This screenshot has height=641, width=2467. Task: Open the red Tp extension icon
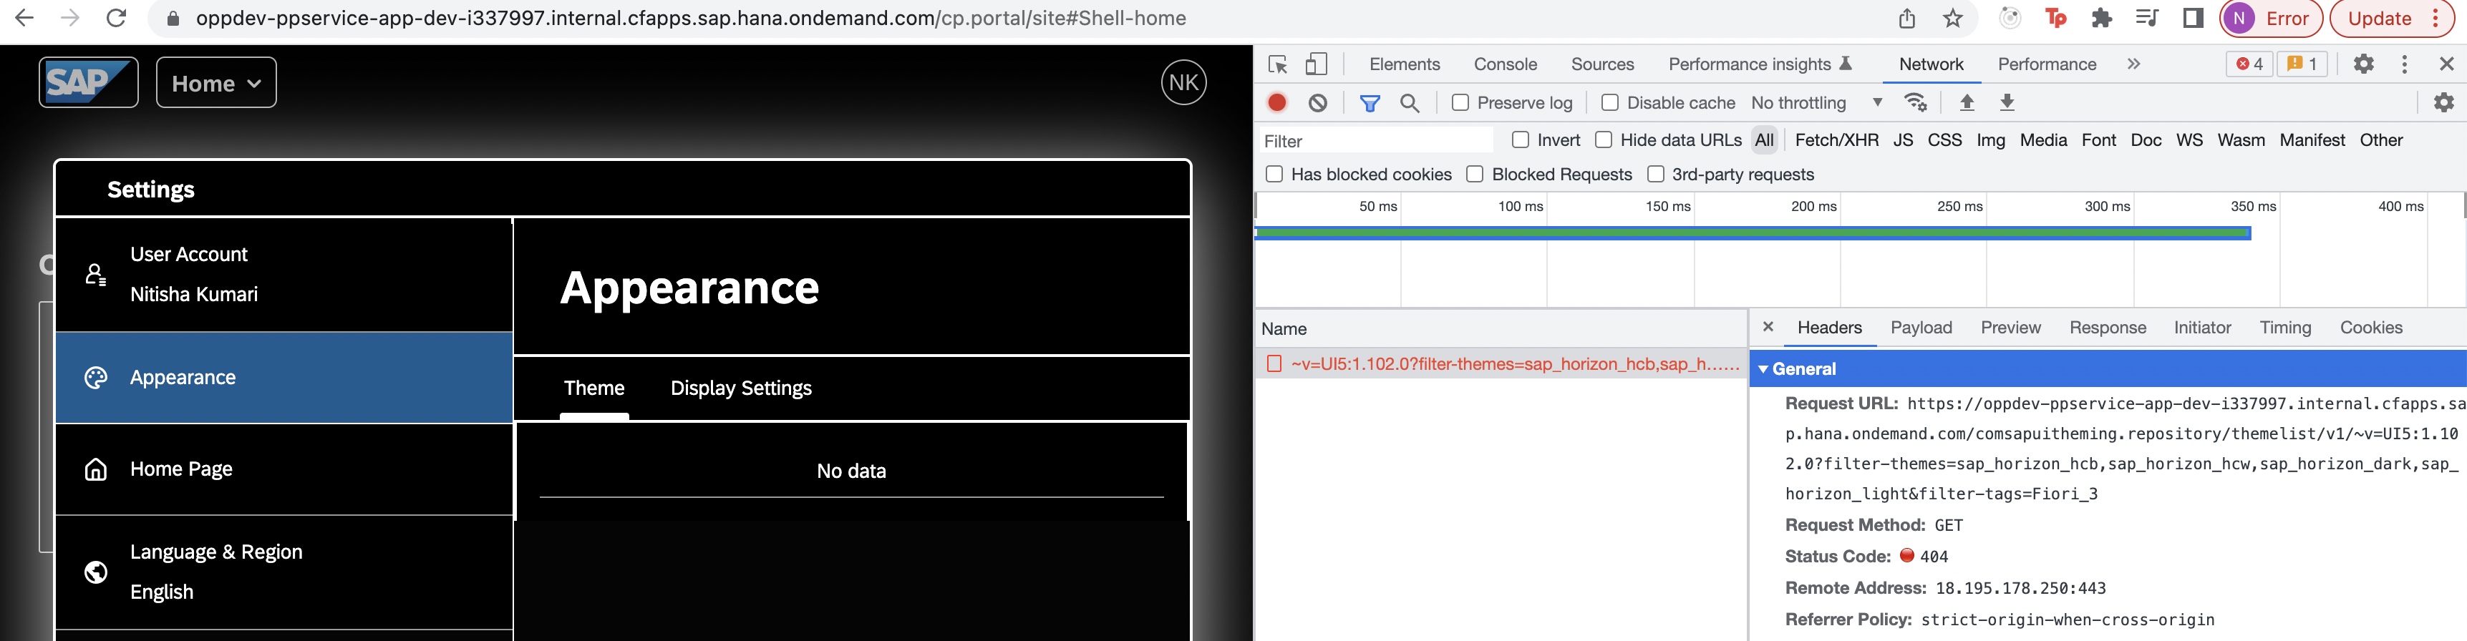point(2055,18)
